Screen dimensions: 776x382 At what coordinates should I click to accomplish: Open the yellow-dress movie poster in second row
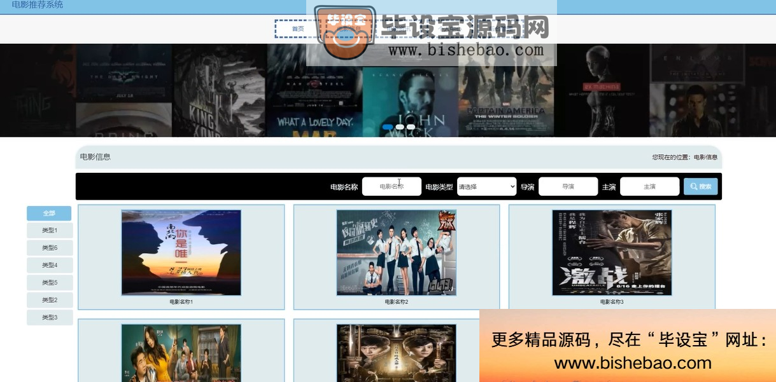(181, 353)
